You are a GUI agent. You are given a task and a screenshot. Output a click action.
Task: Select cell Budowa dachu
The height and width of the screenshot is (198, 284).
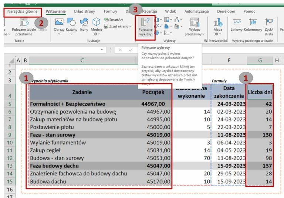click(x=82, y=181)
